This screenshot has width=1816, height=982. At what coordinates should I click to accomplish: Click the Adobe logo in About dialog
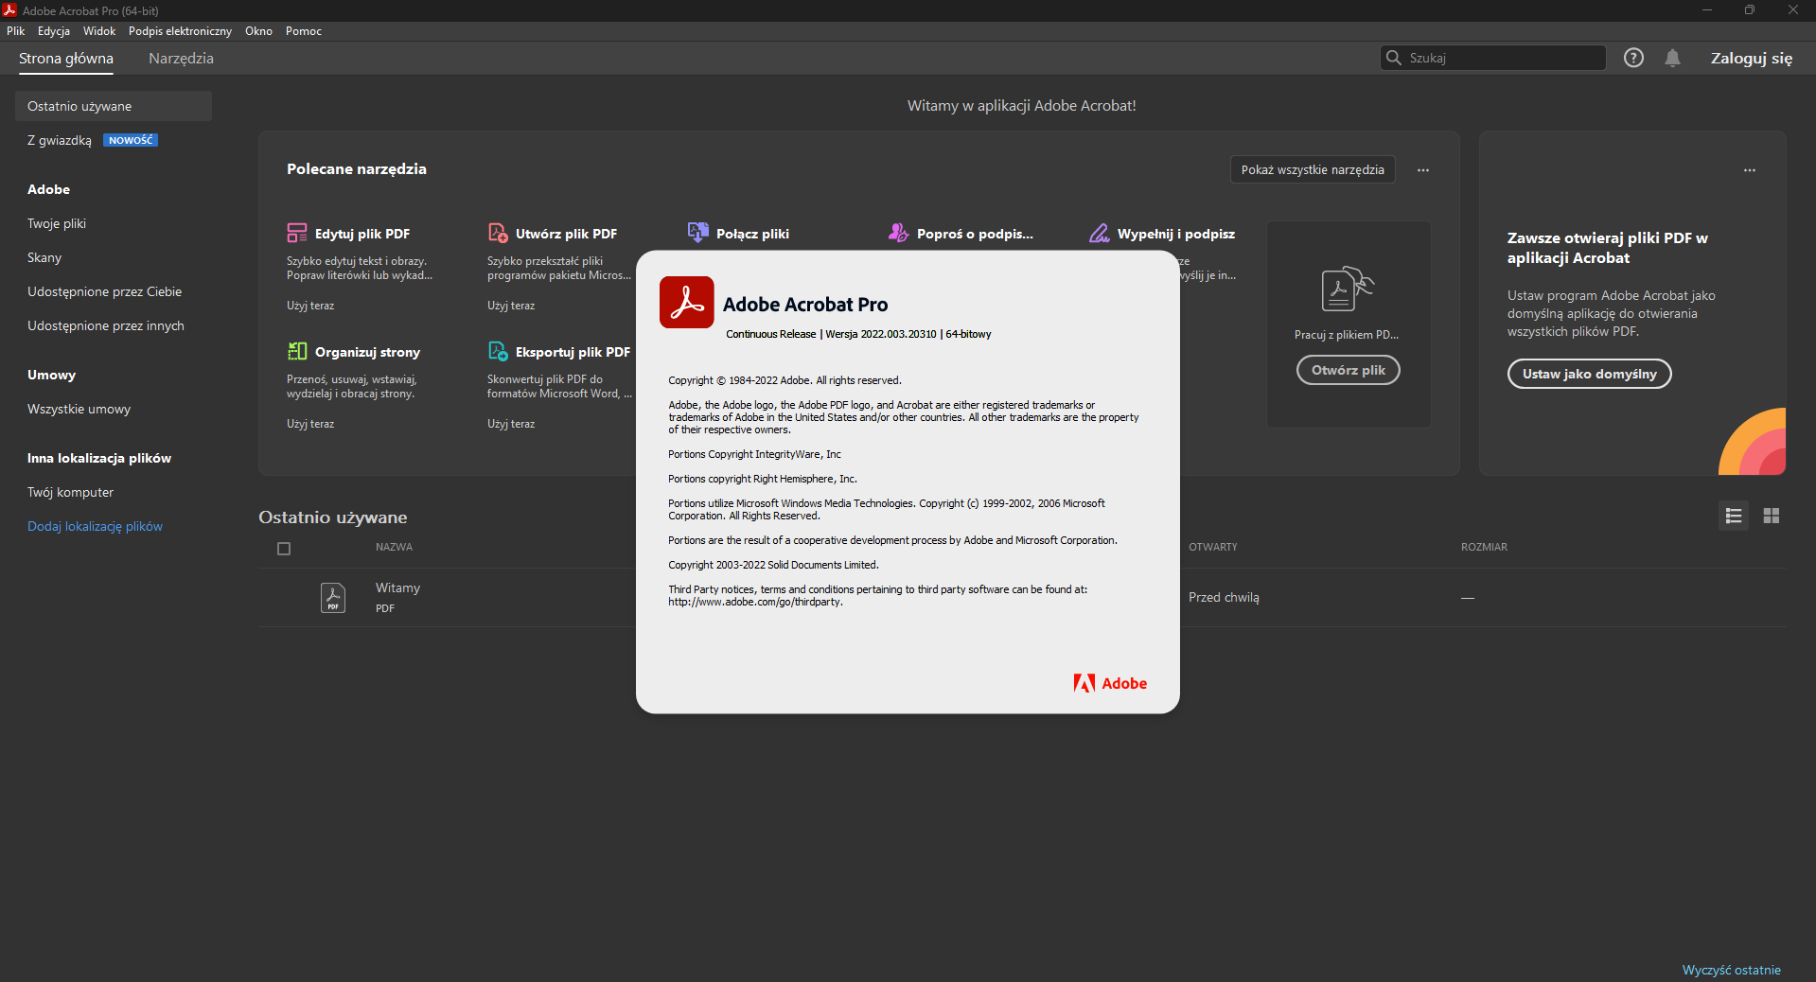(x=1110, y=683)
